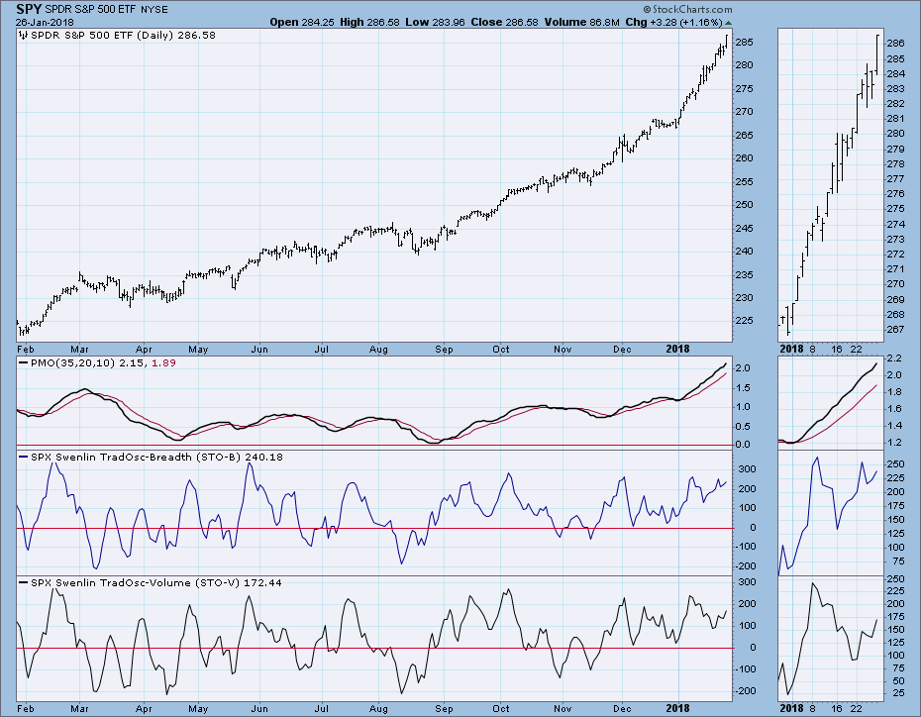Click the 0.5 label on the PMO axis

point(743,426)
